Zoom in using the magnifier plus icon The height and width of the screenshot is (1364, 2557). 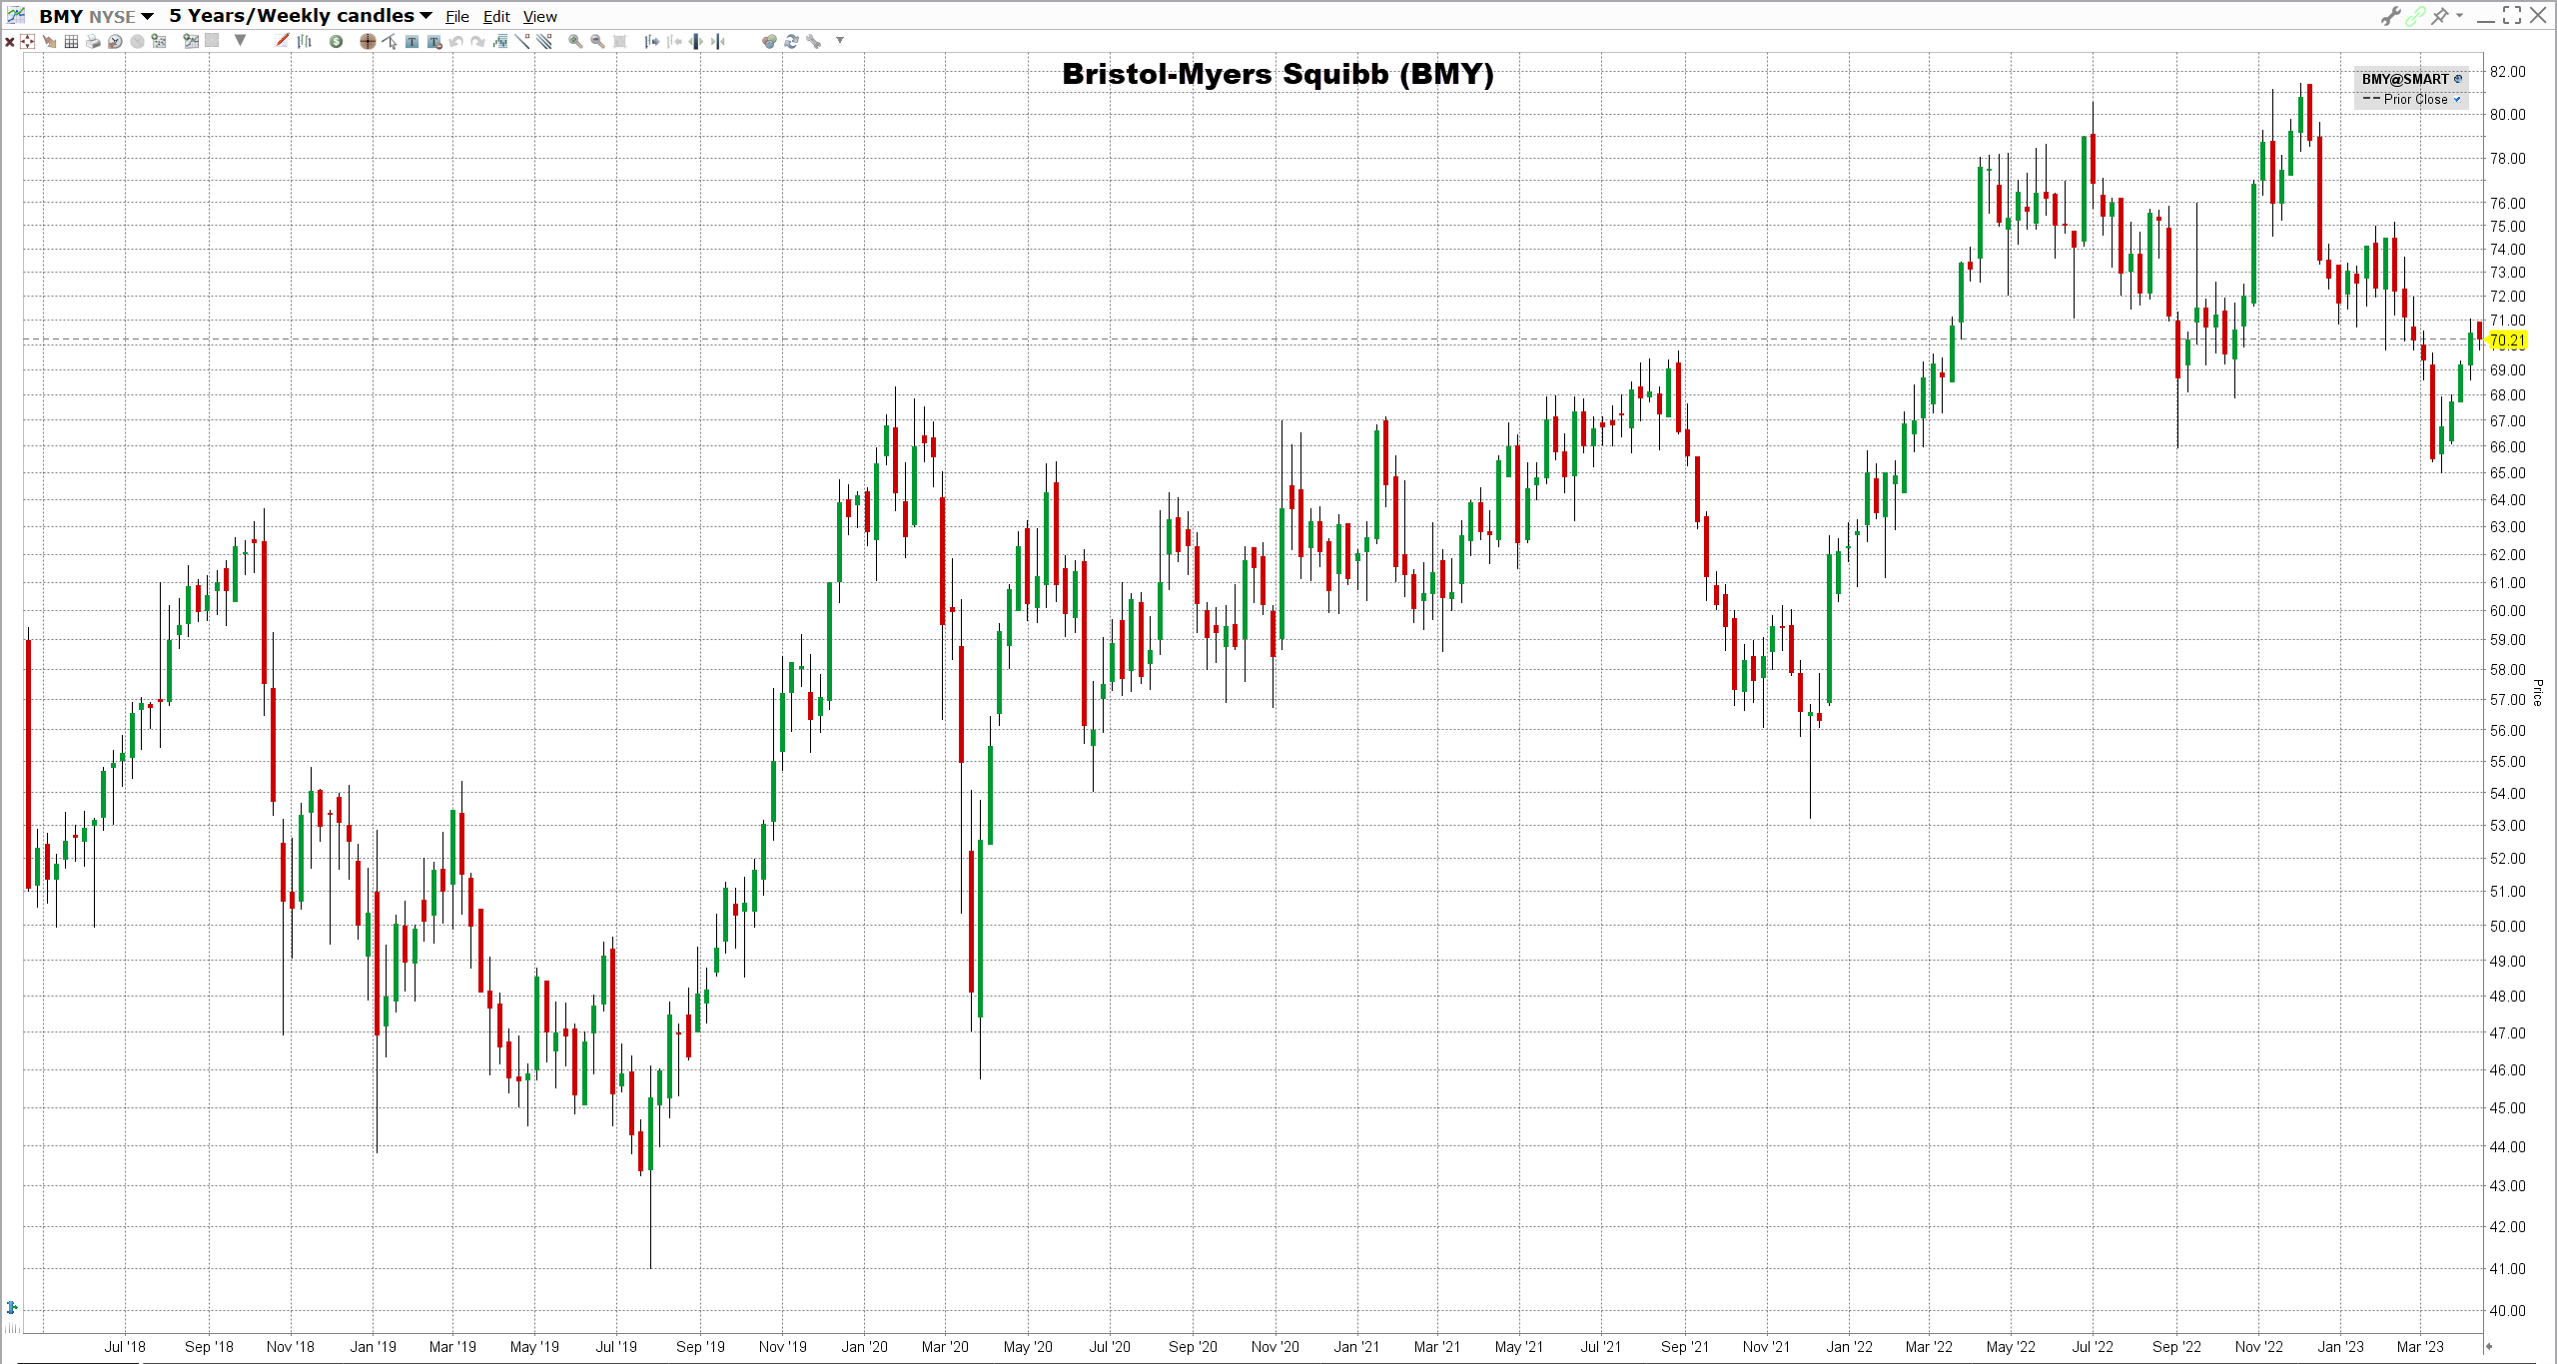pos(575,41)
